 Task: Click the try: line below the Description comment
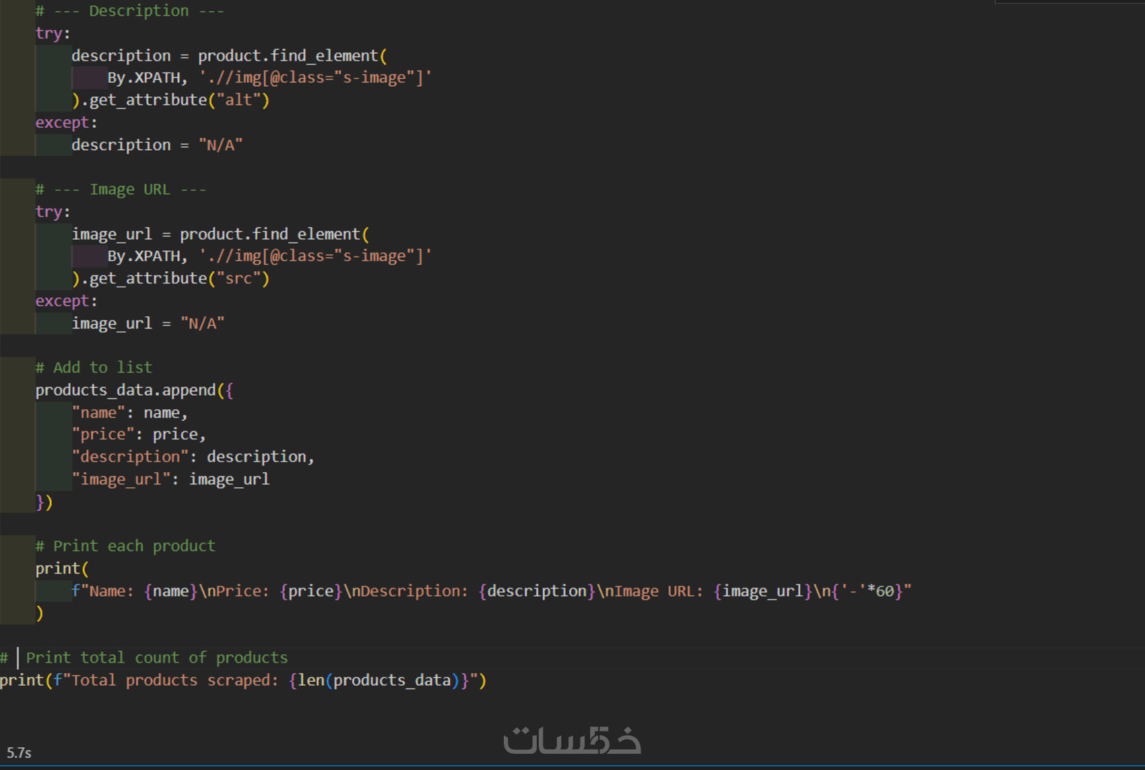point(53,33)
